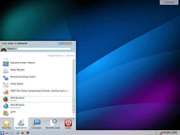Image resolution: width=180 pixels, height=135 pixels.
Task: Select the 'gFTP' text entry
Action: 13,112
